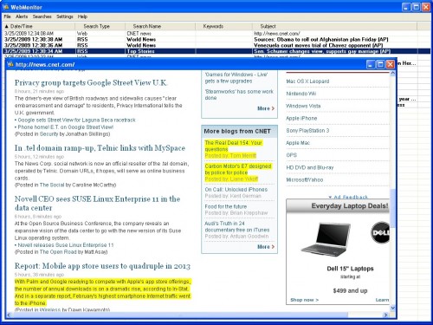Open Novell CEO sees SUSE Linux Enterprise article

point(97,204)
